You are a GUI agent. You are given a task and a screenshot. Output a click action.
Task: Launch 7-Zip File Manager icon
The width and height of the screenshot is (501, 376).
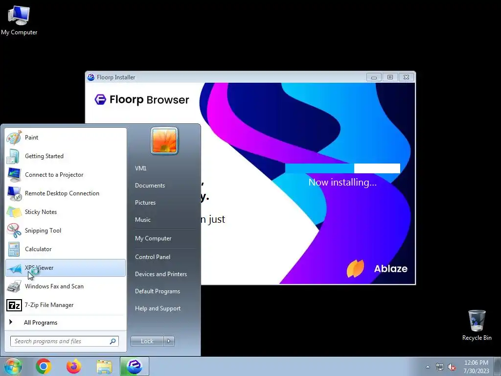tap(14, 305)
